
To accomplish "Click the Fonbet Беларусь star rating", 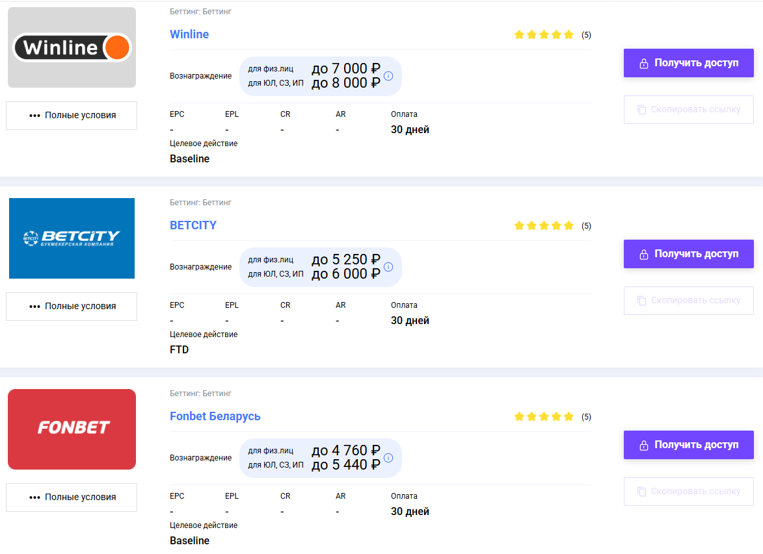I will pos(544,417).
